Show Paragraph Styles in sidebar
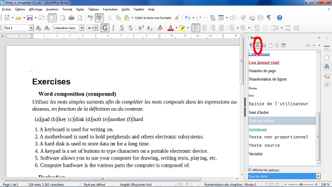 coord(251,46)
